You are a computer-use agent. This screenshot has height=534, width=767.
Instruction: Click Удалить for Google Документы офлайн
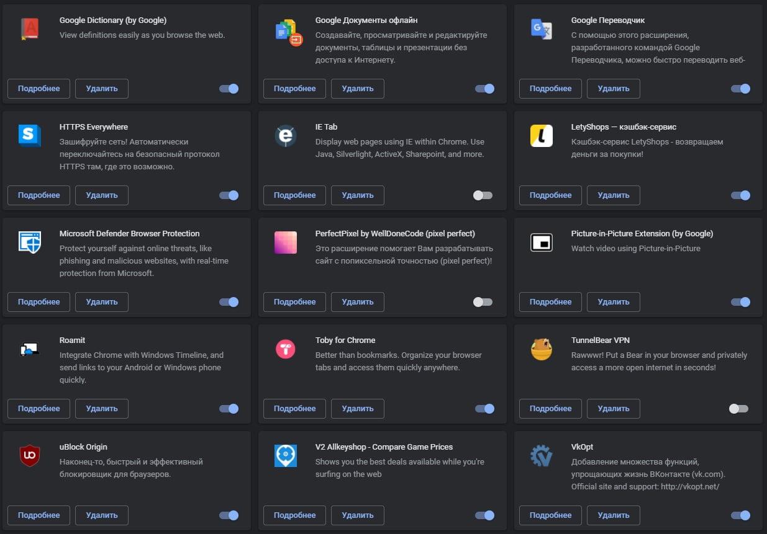coord(358,89)
